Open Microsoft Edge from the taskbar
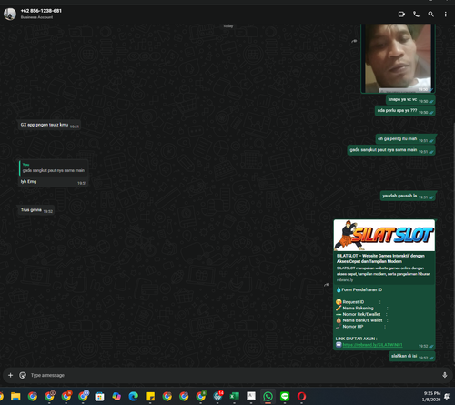This screenshot has width=455, height=405. click(133, 396)
